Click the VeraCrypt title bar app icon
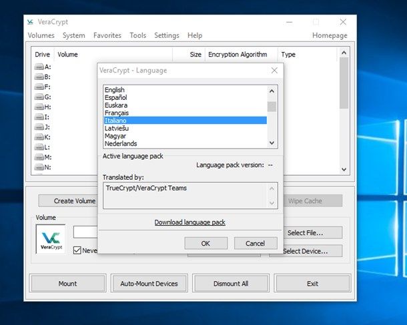 pos(30,22)
